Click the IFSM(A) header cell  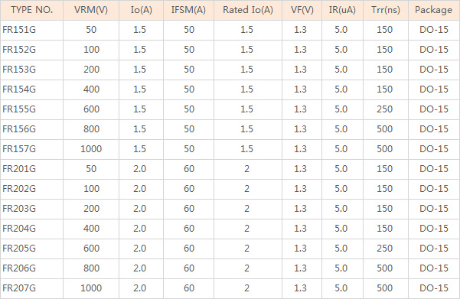pyautogui.click(x=188, y=10)
